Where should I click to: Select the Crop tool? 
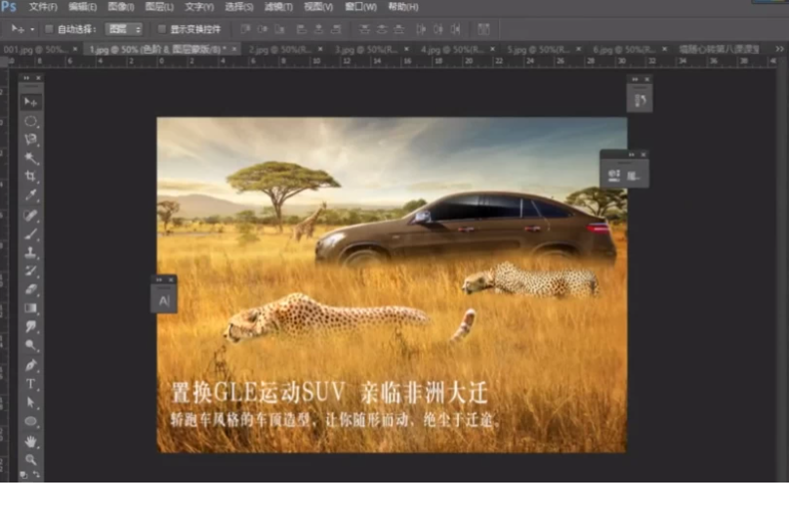coord(30,176)
